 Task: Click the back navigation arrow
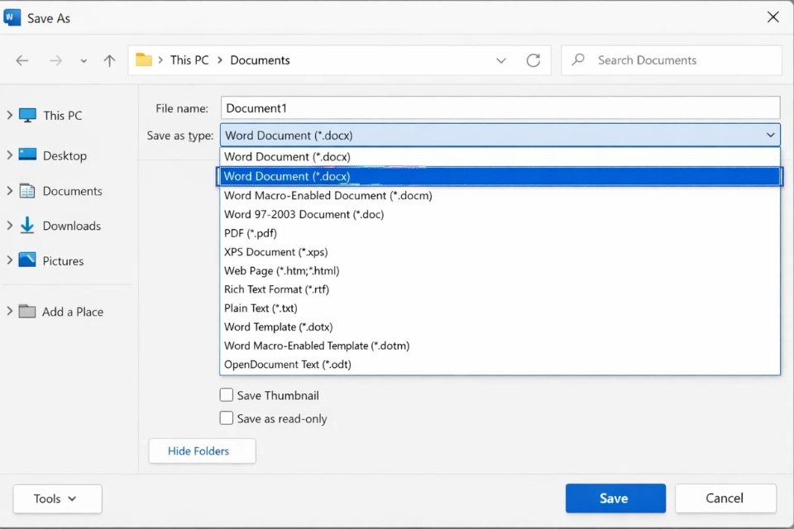[x=22, y=60]
